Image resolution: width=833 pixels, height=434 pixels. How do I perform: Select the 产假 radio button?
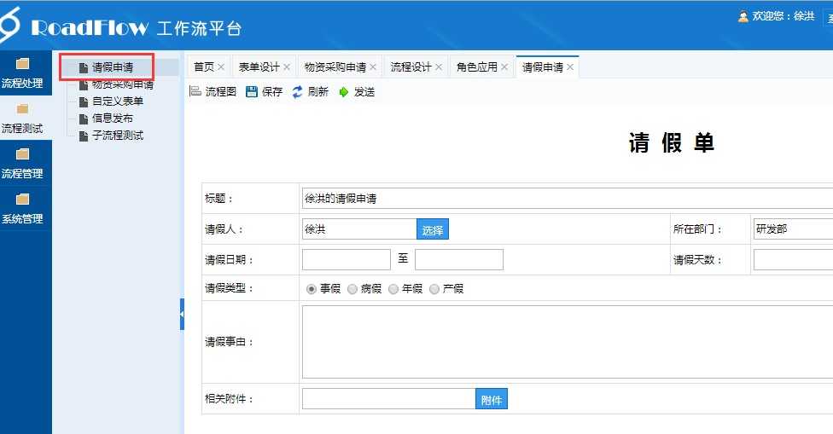coord(434,289)
